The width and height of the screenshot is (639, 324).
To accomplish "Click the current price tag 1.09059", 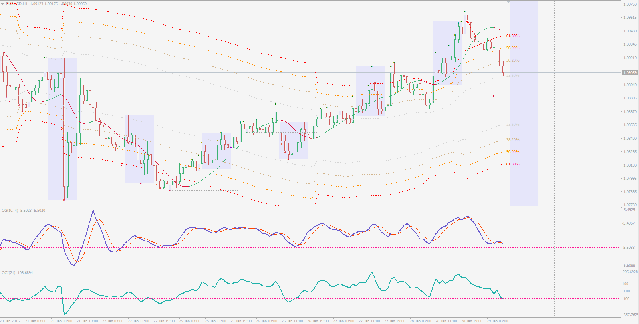I will pos(630,72).
